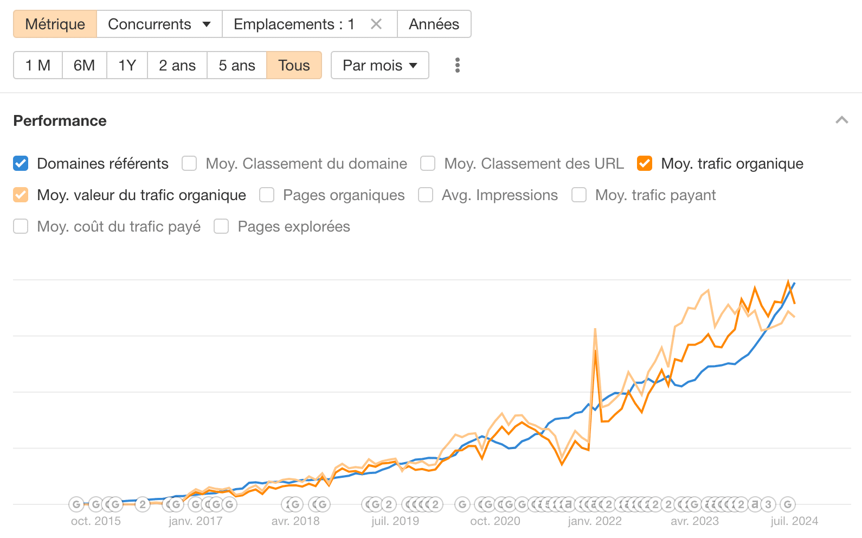The image size is (862, 538).
Task: Open the Emplacements : 1 filter
Action: [x=294, y=24]
